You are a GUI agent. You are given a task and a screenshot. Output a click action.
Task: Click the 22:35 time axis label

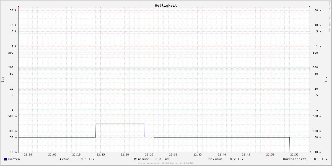tap(198, 155)
